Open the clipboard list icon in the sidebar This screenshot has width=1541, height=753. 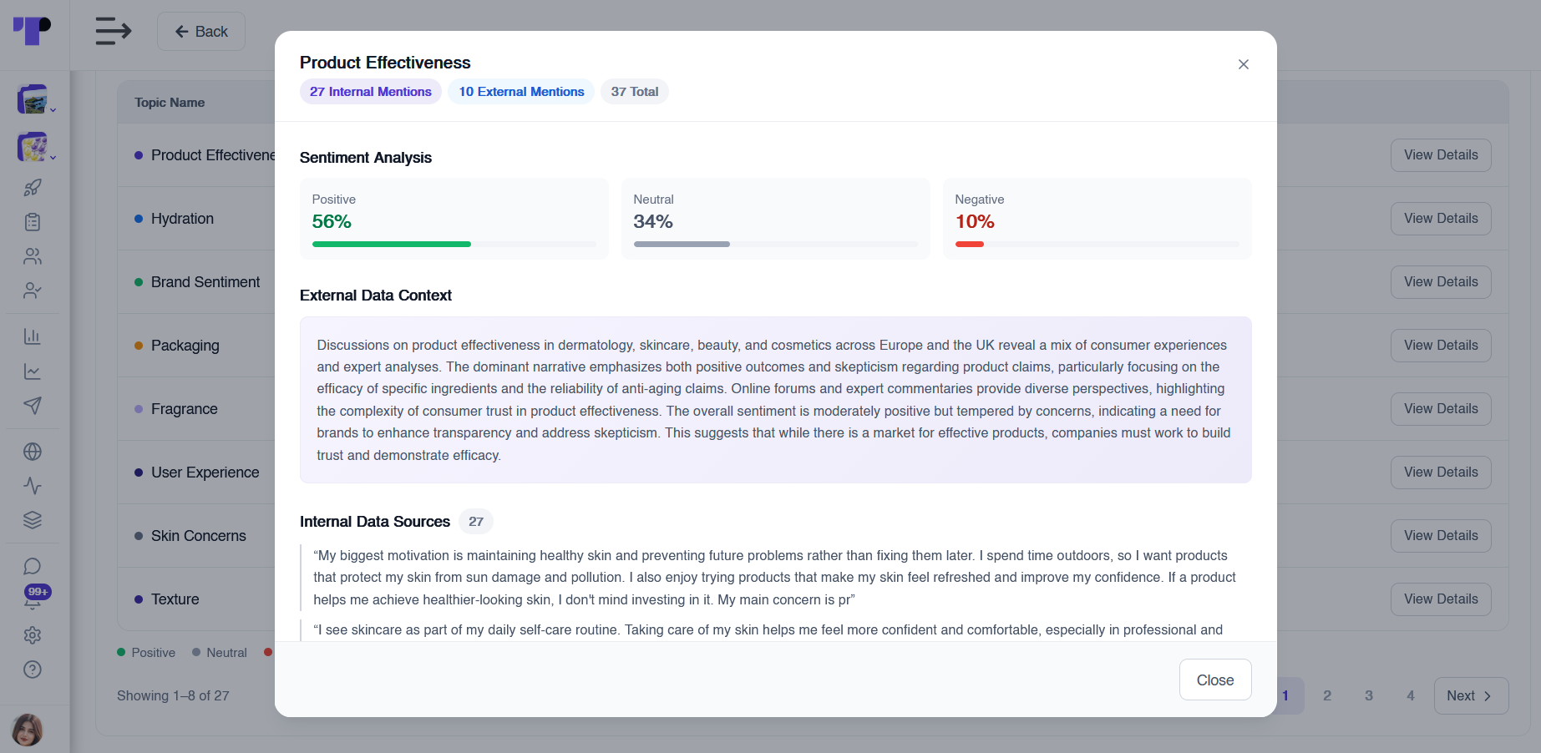click(33, 222)
